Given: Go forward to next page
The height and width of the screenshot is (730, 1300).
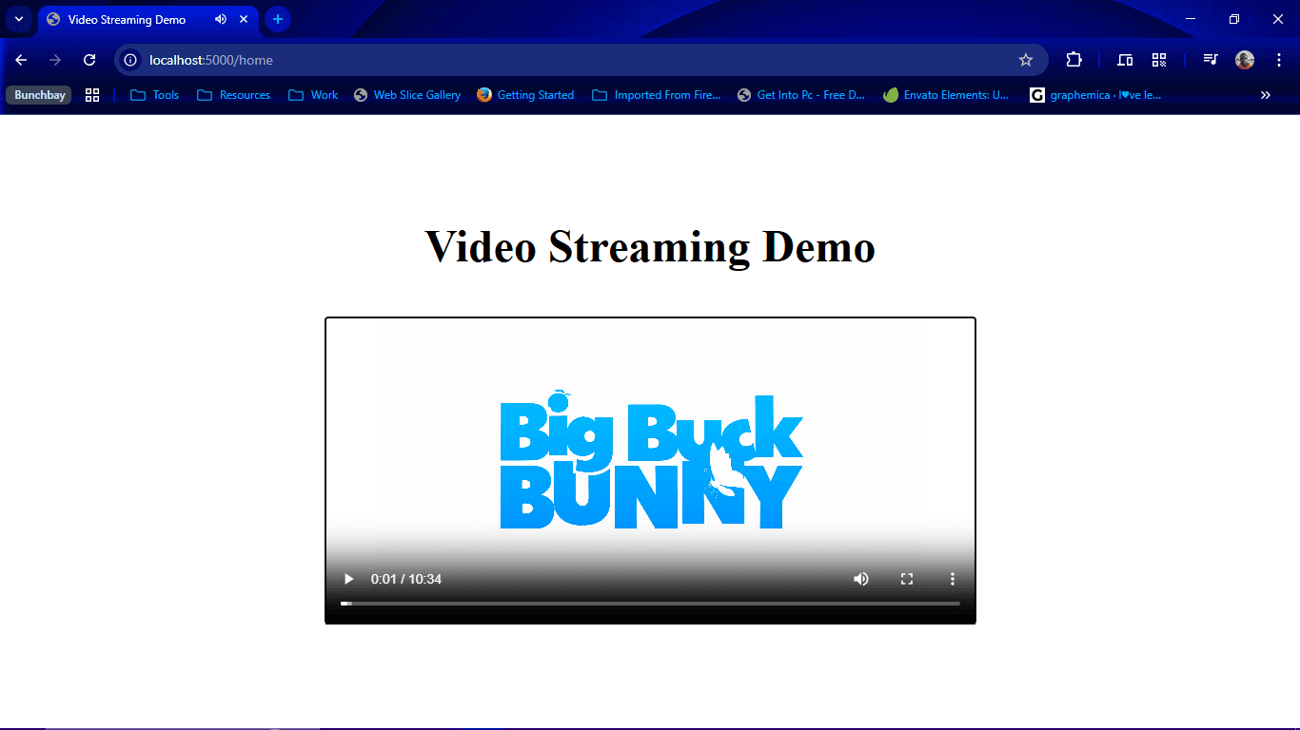Looking at the screenshot, I should click(x=55, y=60).
